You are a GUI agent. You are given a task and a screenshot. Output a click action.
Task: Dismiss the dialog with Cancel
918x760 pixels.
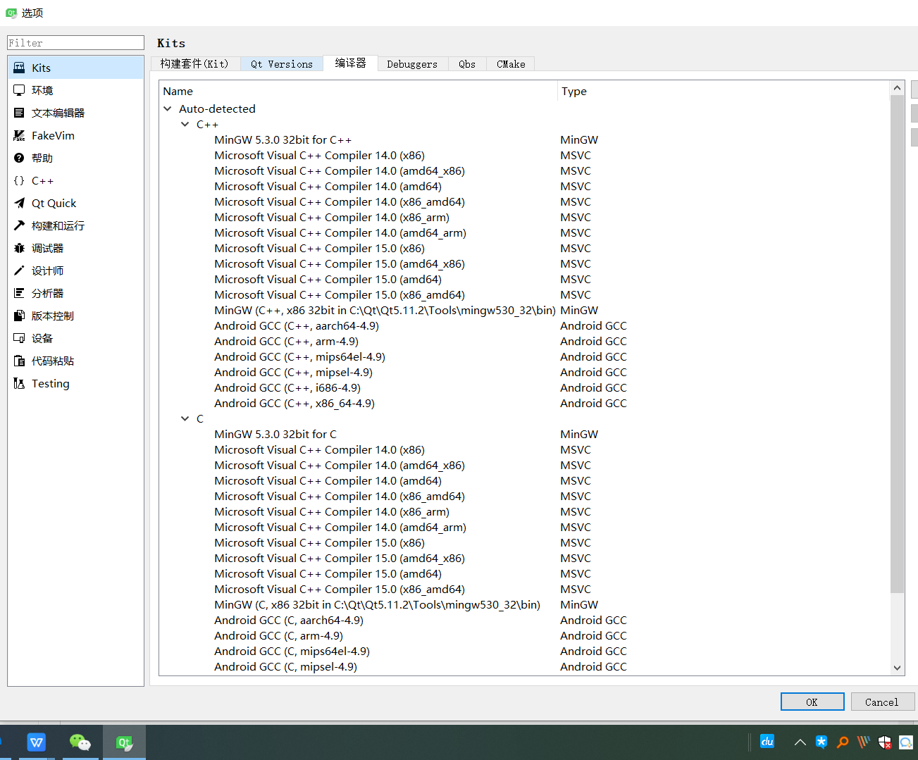882,702
